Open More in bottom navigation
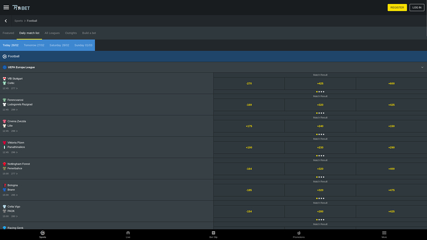 [x=384, y=235]
